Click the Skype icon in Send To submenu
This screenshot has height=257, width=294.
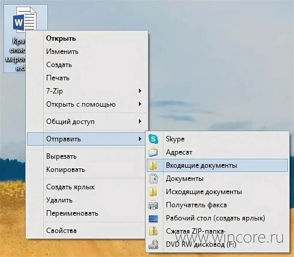tap(153, 139)
